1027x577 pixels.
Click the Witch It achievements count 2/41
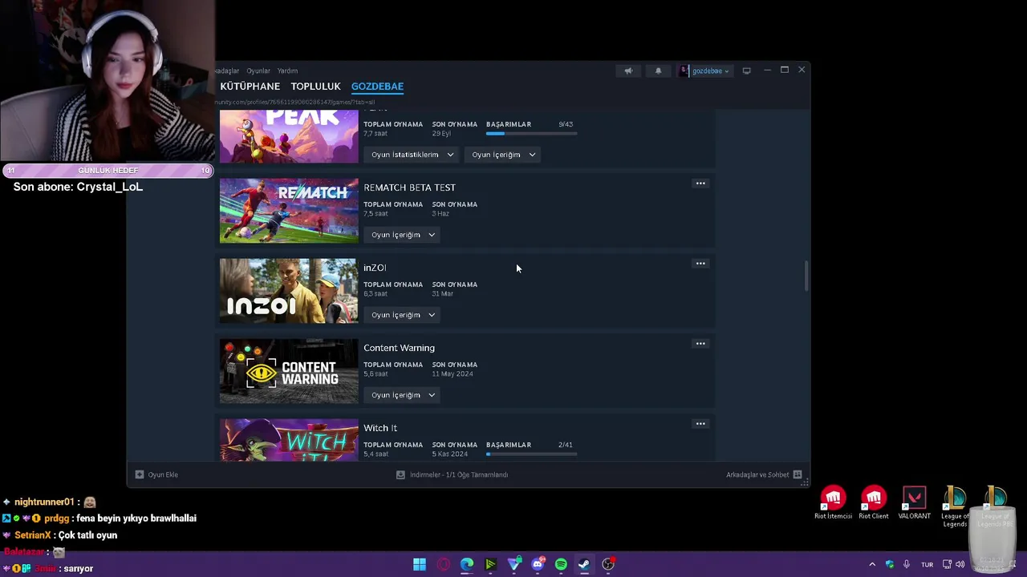(566, 445)
